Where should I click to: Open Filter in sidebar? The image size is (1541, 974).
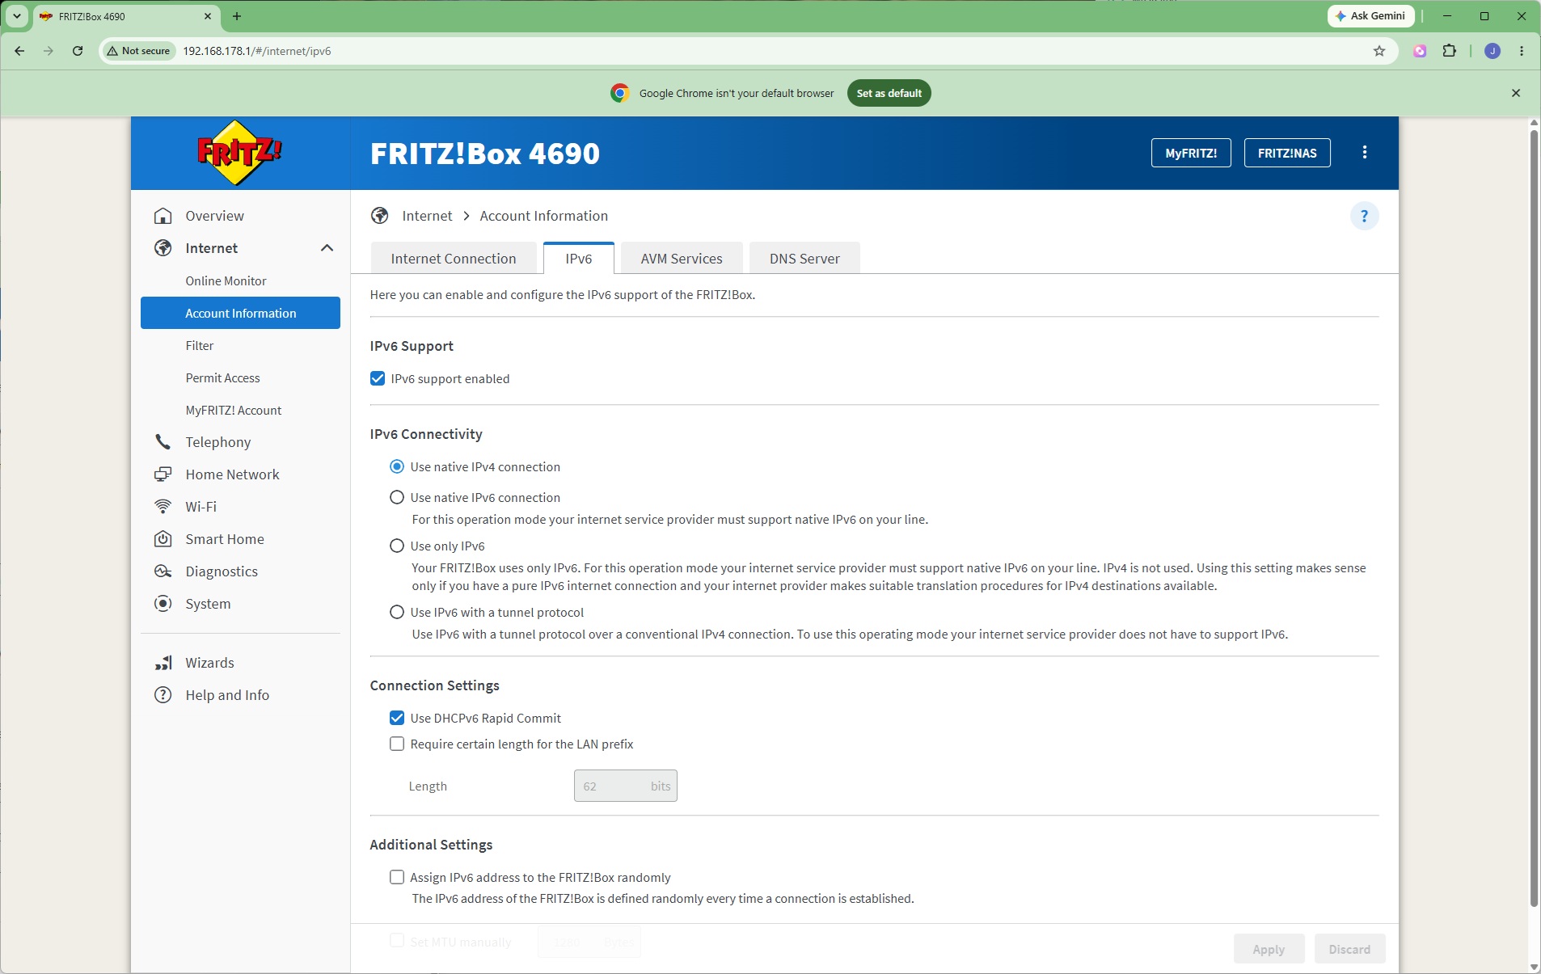point(240,345)
